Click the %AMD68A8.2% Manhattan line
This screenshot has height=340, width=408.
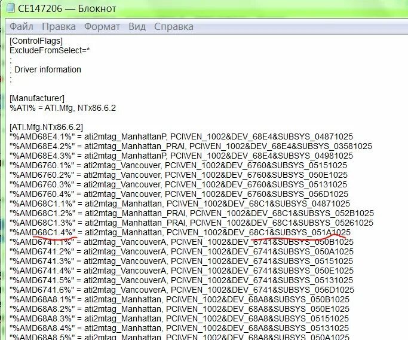[180, 309]
